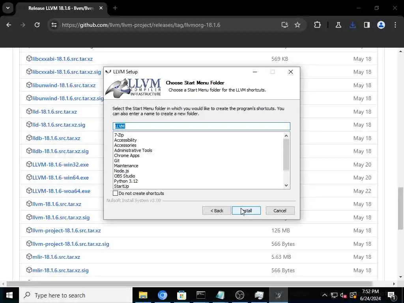
Task: Show browser downloads
Action: click(353, 25)
